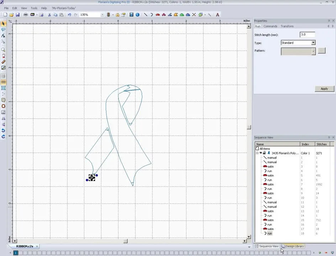Viewport: 336px width, 256px height.
Task: Switch to the Transform properties tab
Action: click(x=287, y=26)
